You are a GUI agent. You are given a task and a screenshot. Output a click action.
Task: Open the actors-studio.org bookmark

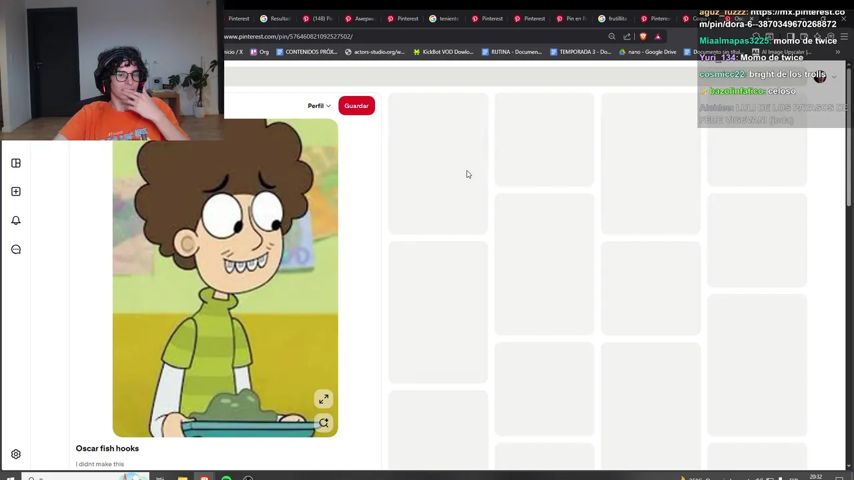[375, 52]
